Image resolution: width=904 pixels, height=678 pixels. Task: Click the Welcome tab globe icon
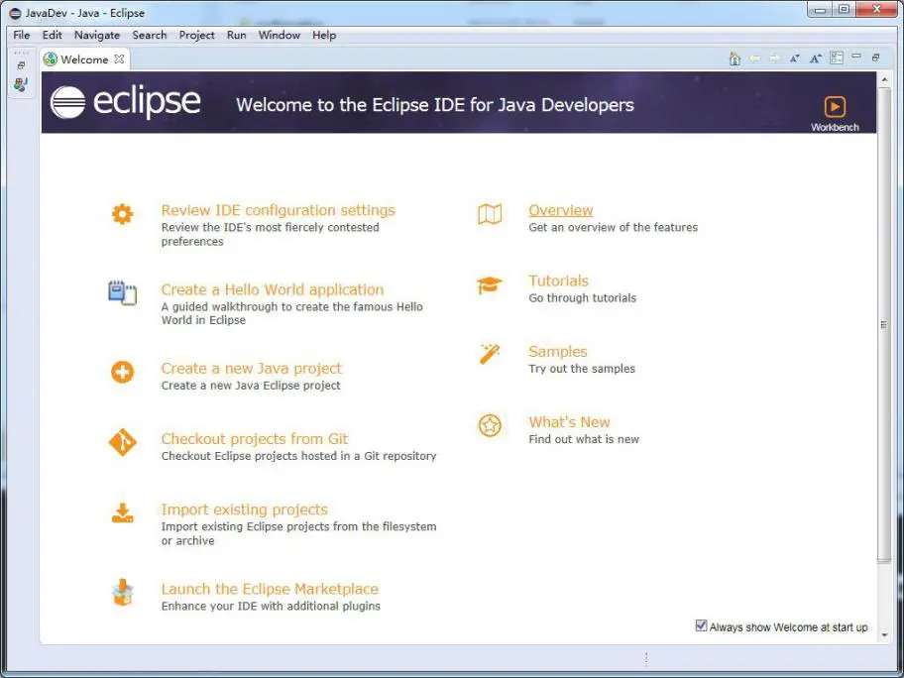[x=51, y=58]
